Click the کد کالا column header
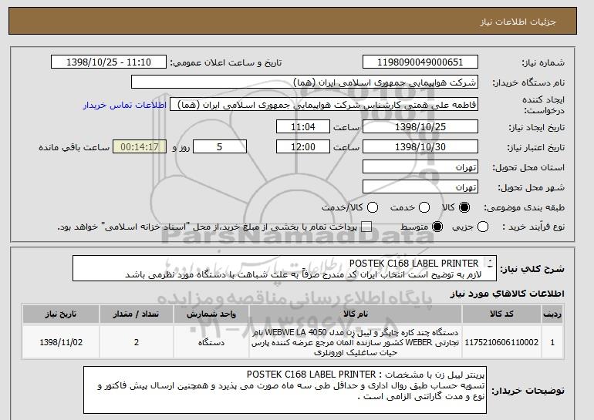 (501, 314)
